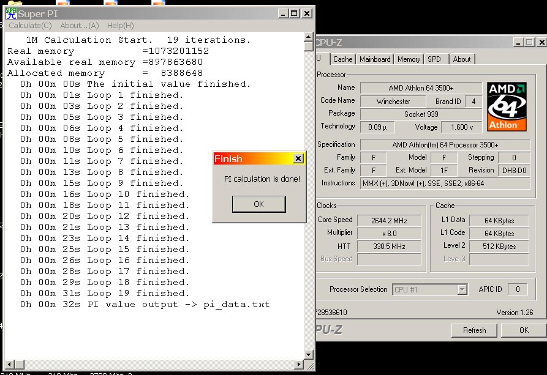
Task: Close the Super PI window
Action: tap(307, 13)
